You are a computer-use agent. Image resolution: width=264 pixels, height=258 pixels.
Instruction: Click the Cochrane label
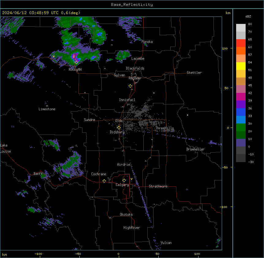pos(99,174)
